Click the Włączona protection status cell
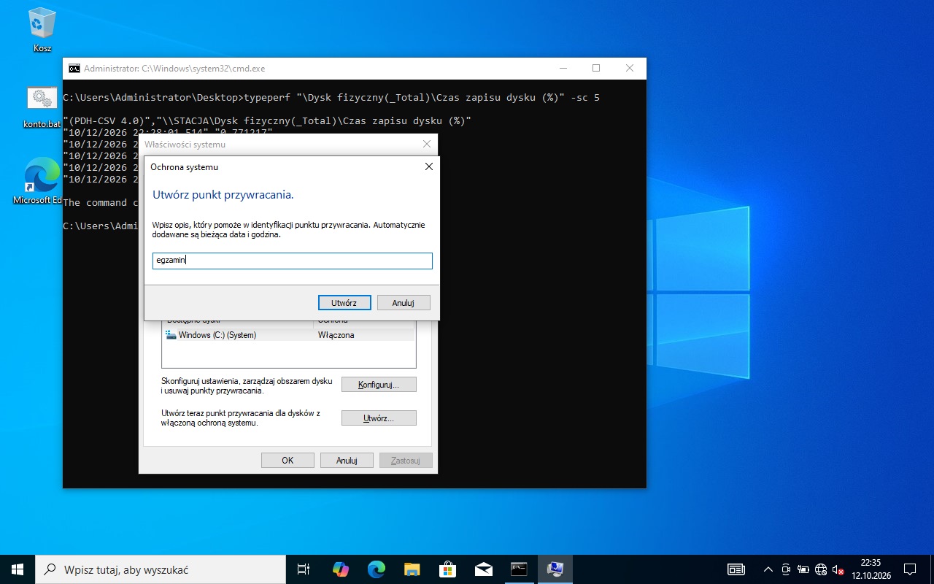The width and height of the screenshot is (934, 584). [336, 335]
